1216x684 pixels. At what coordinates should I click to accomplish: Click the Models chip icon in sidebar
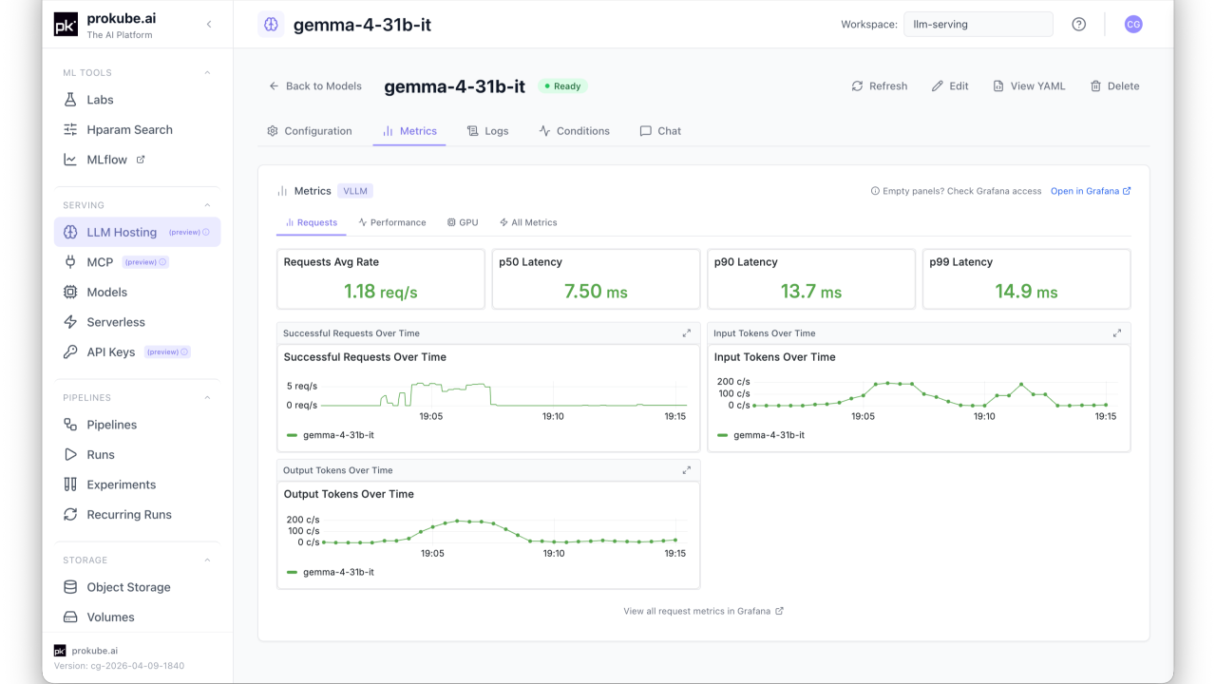tap(70, 293)
